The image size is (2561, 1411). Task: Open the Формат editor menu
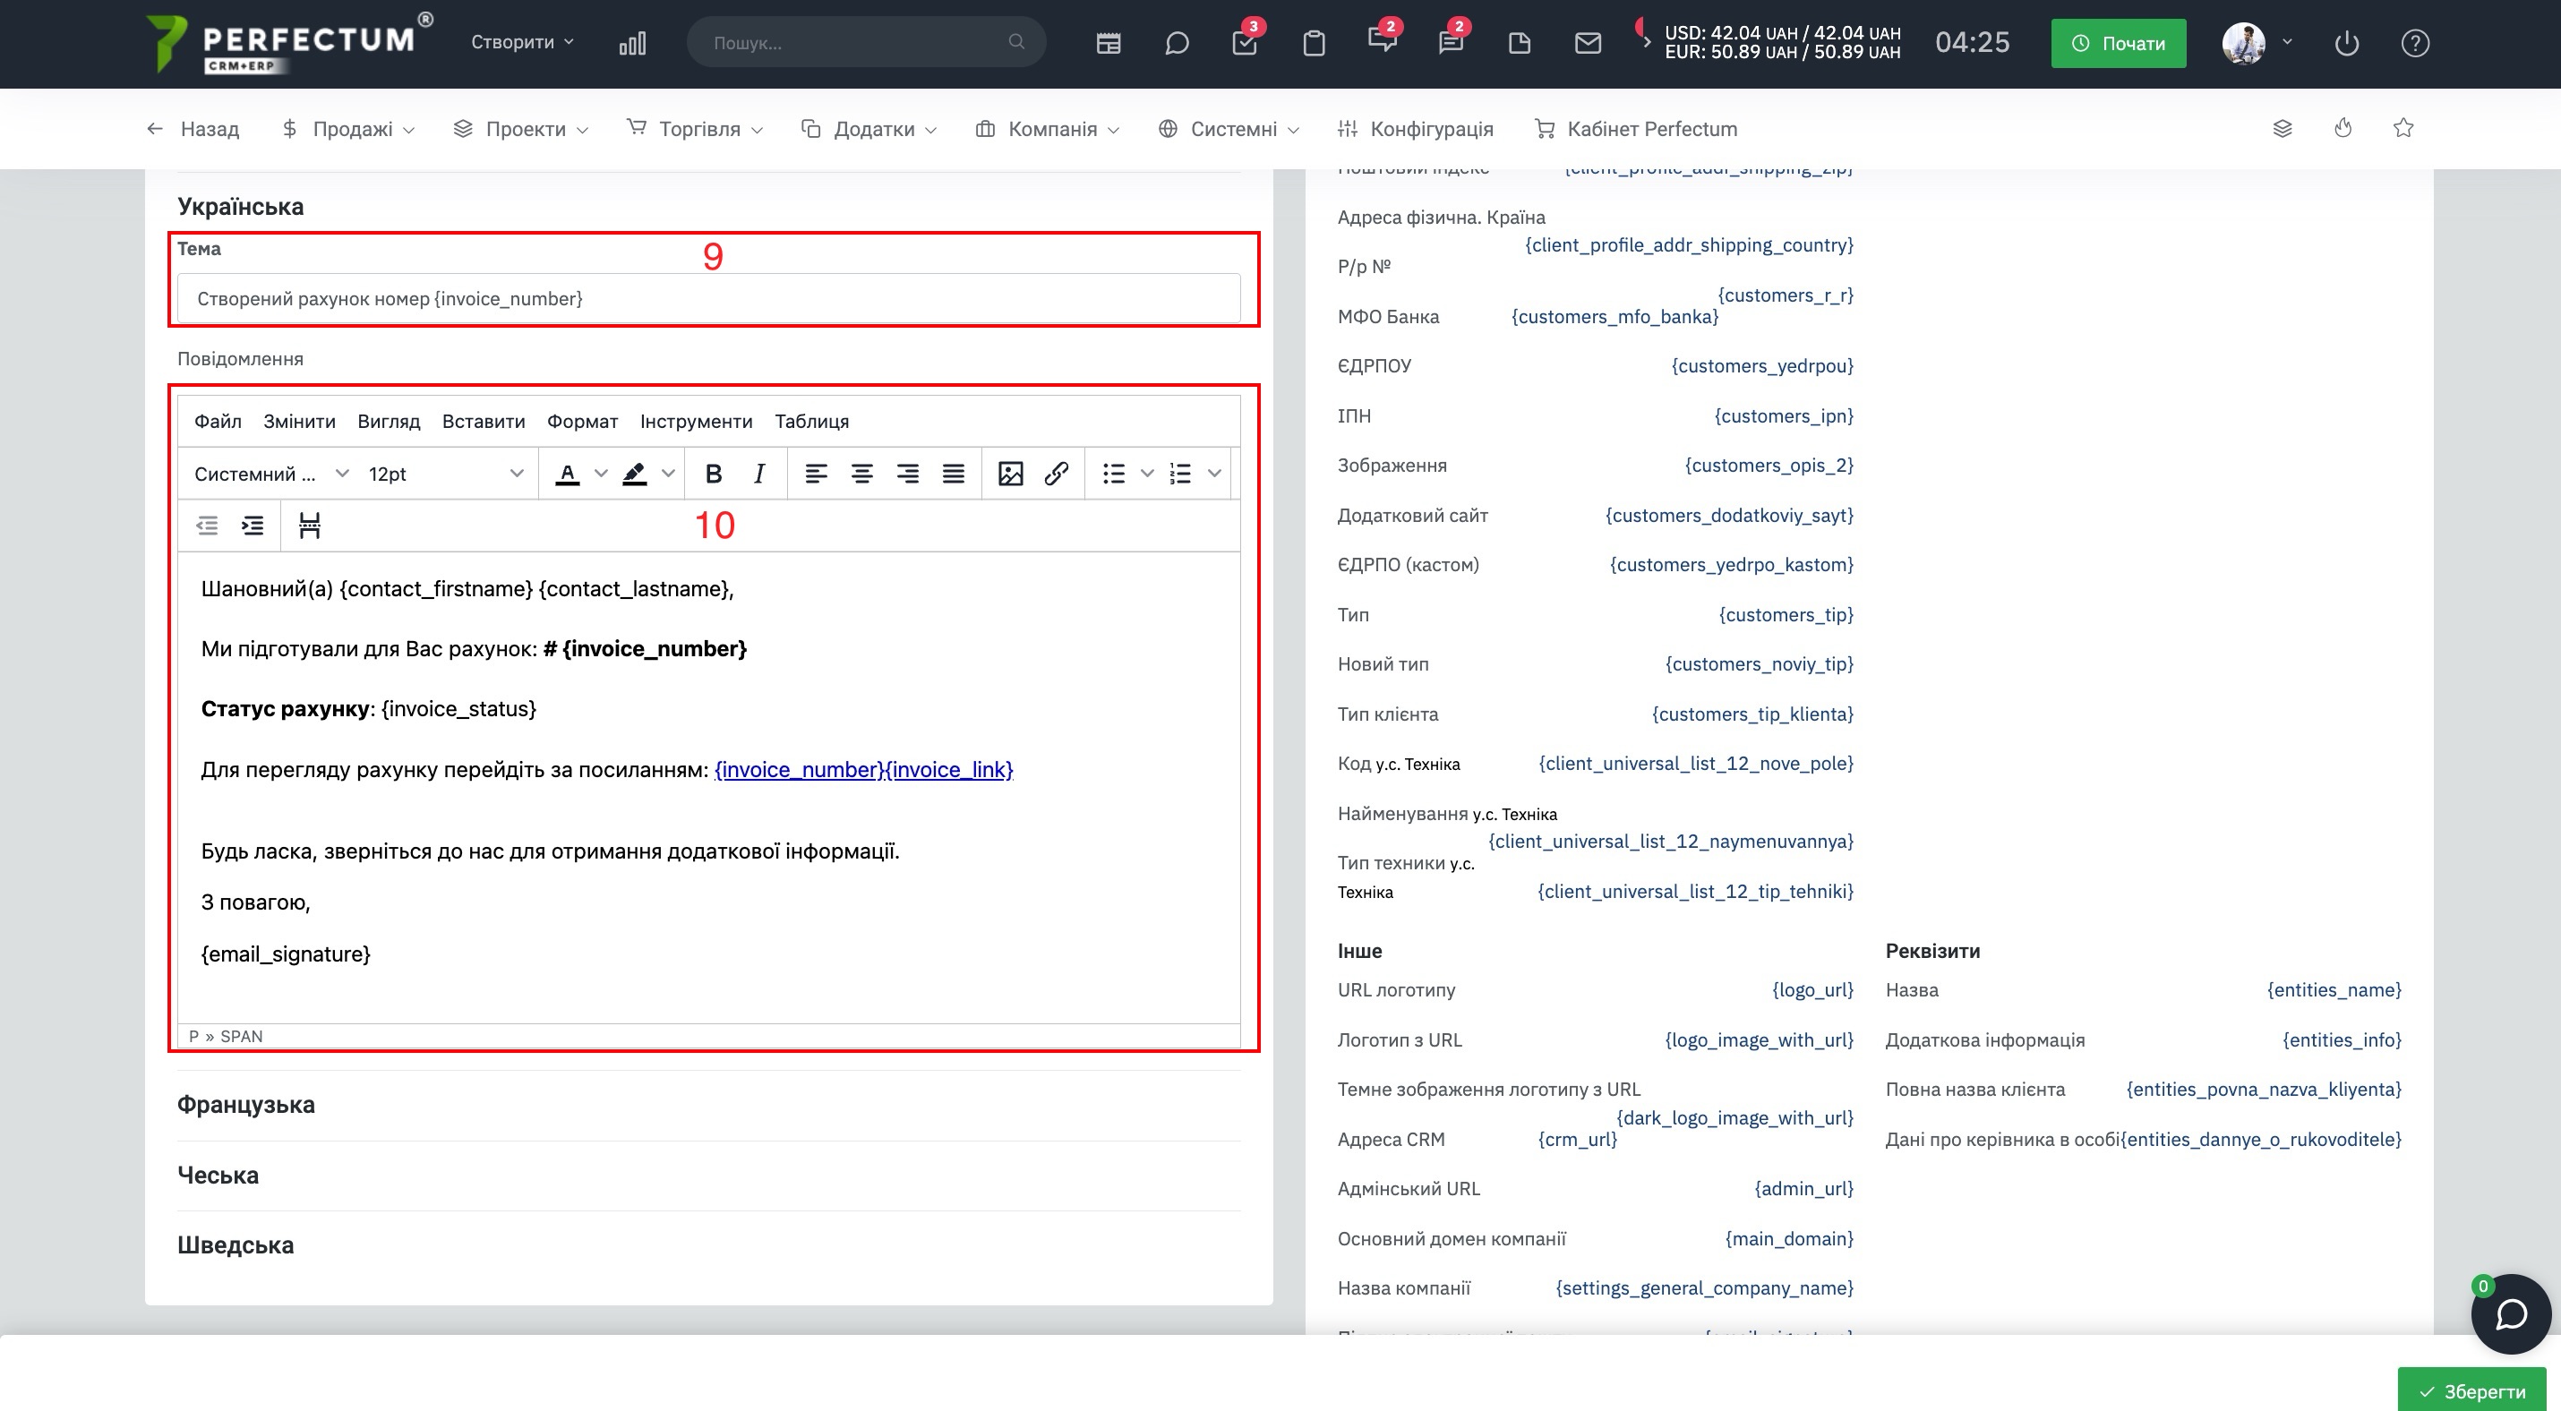[583, 422]
